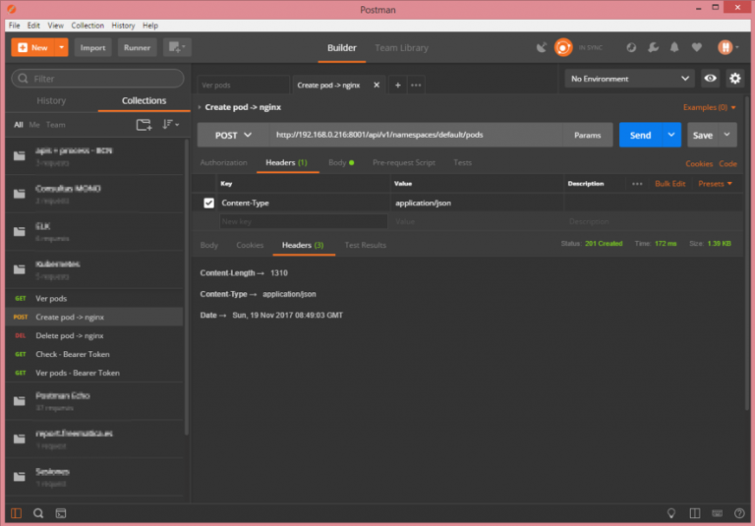
Task: Click the orange sync status icon
Action: [x=563, y=47]
